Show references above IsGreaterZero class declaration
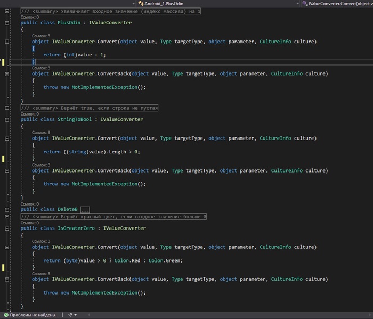Screen dimensions: 373x319 pos(29,223)
